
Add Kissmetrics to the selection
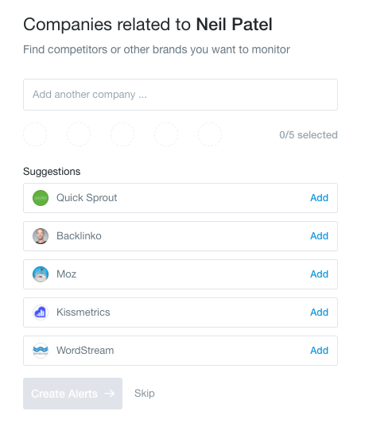319,312
